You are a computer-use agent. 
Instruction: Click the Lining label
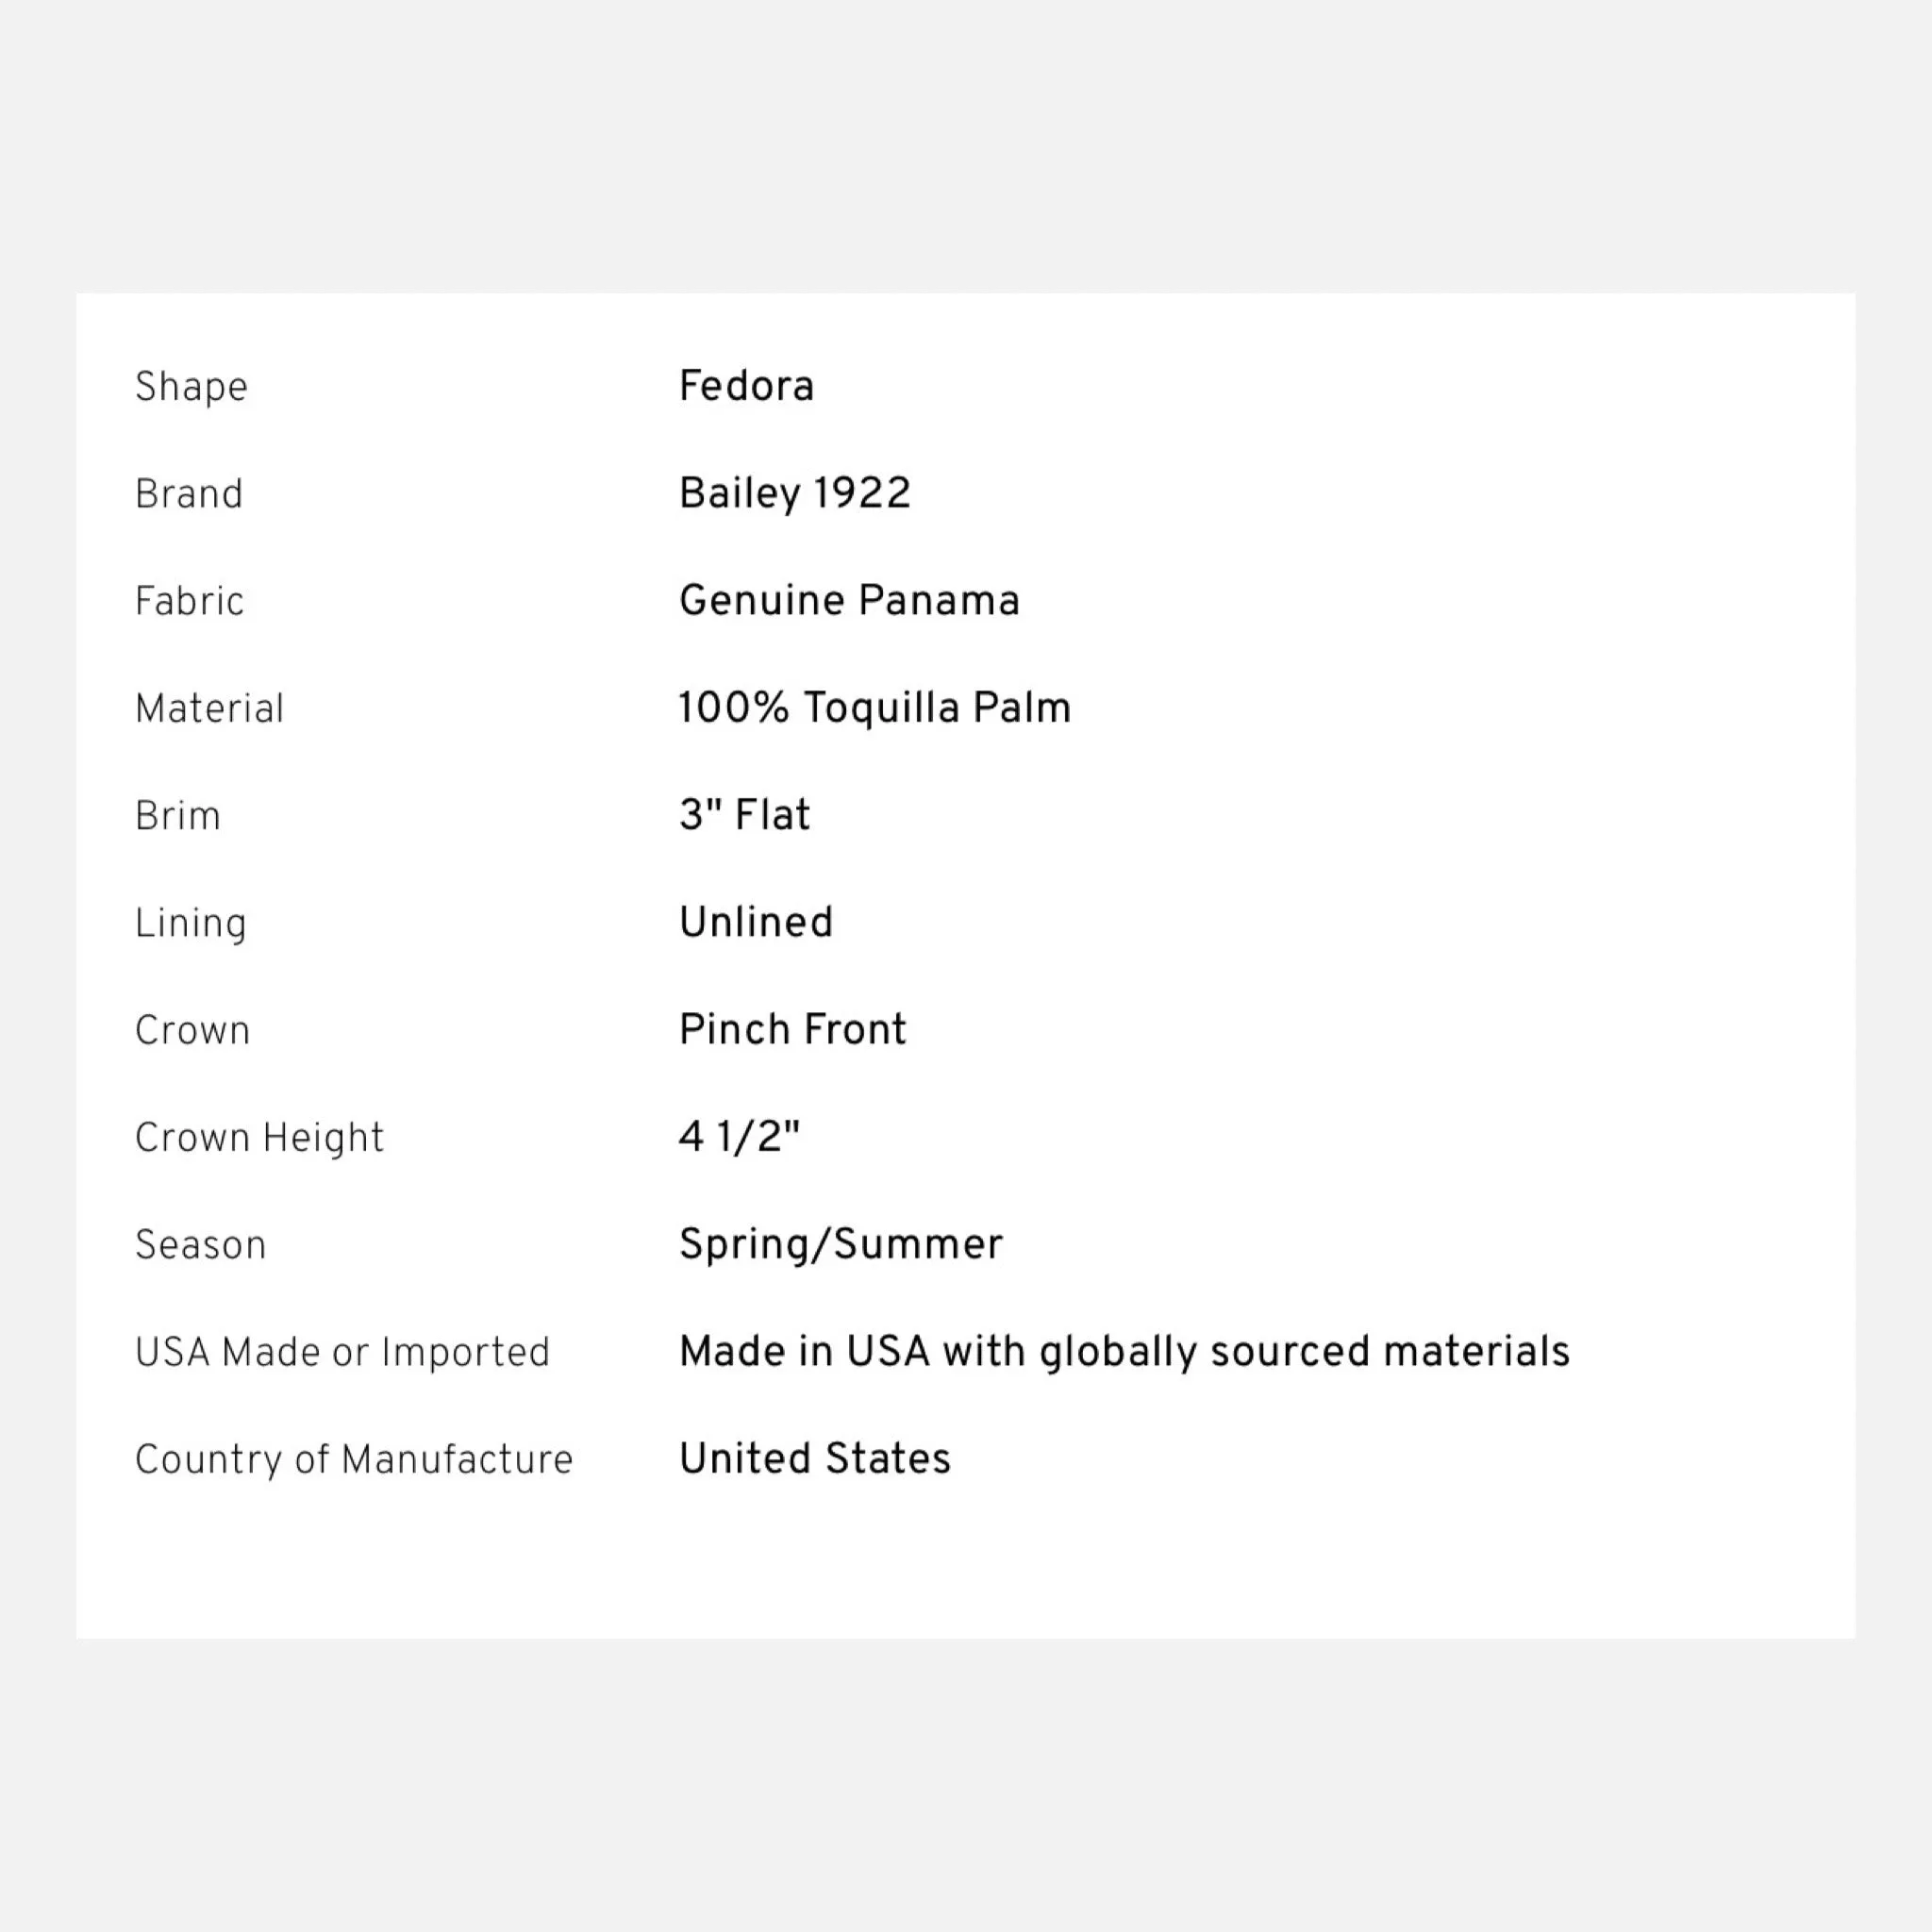tap(190, 923)
